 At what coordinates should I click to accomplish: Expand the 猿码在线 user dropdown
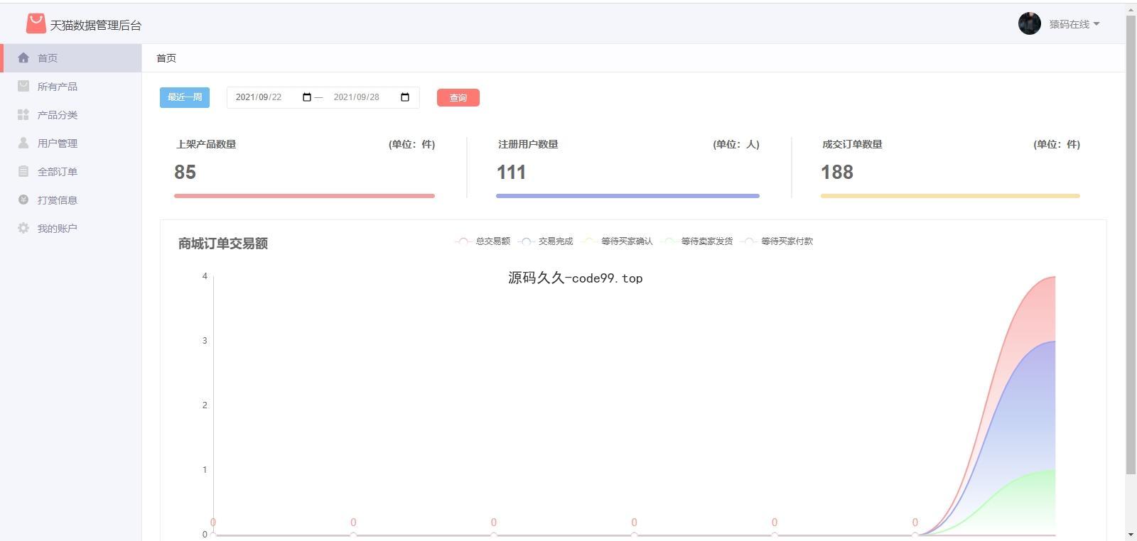[1074, 24]
